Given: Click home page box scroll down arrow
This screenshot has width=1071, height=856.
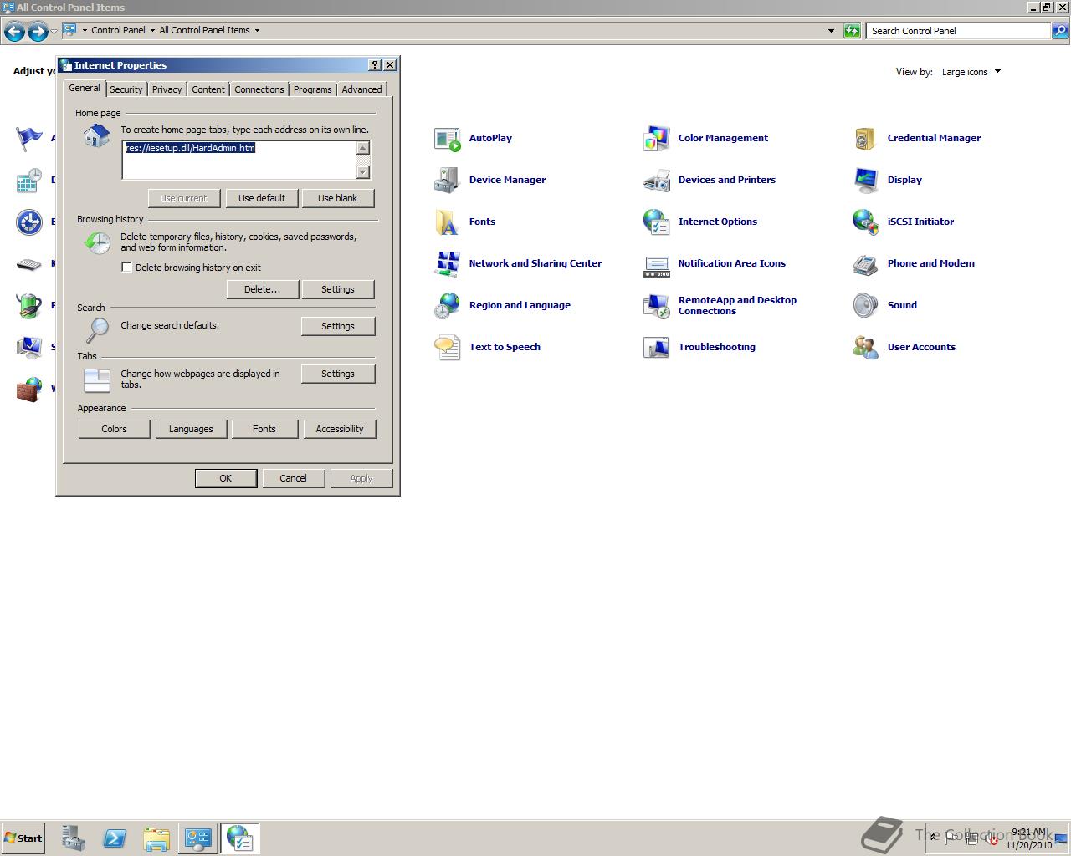Looking at the screenshot, I should 363,172.
